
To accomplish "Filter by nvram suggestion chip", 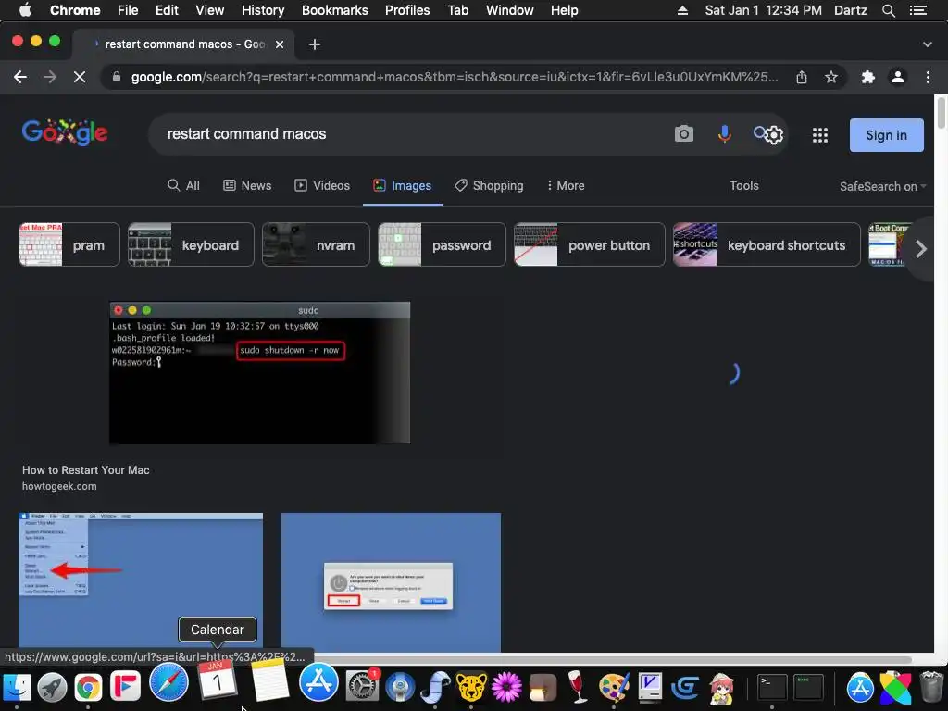I will pyautogui.click(x=316, y=244).
